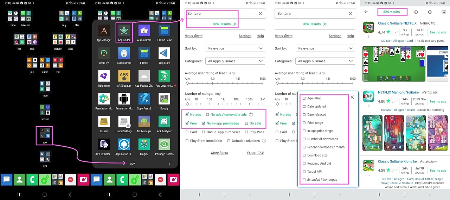Screen dimensions: 450x200
Task: Open Categories dropdown above More filters link
Action: (235, 61)
